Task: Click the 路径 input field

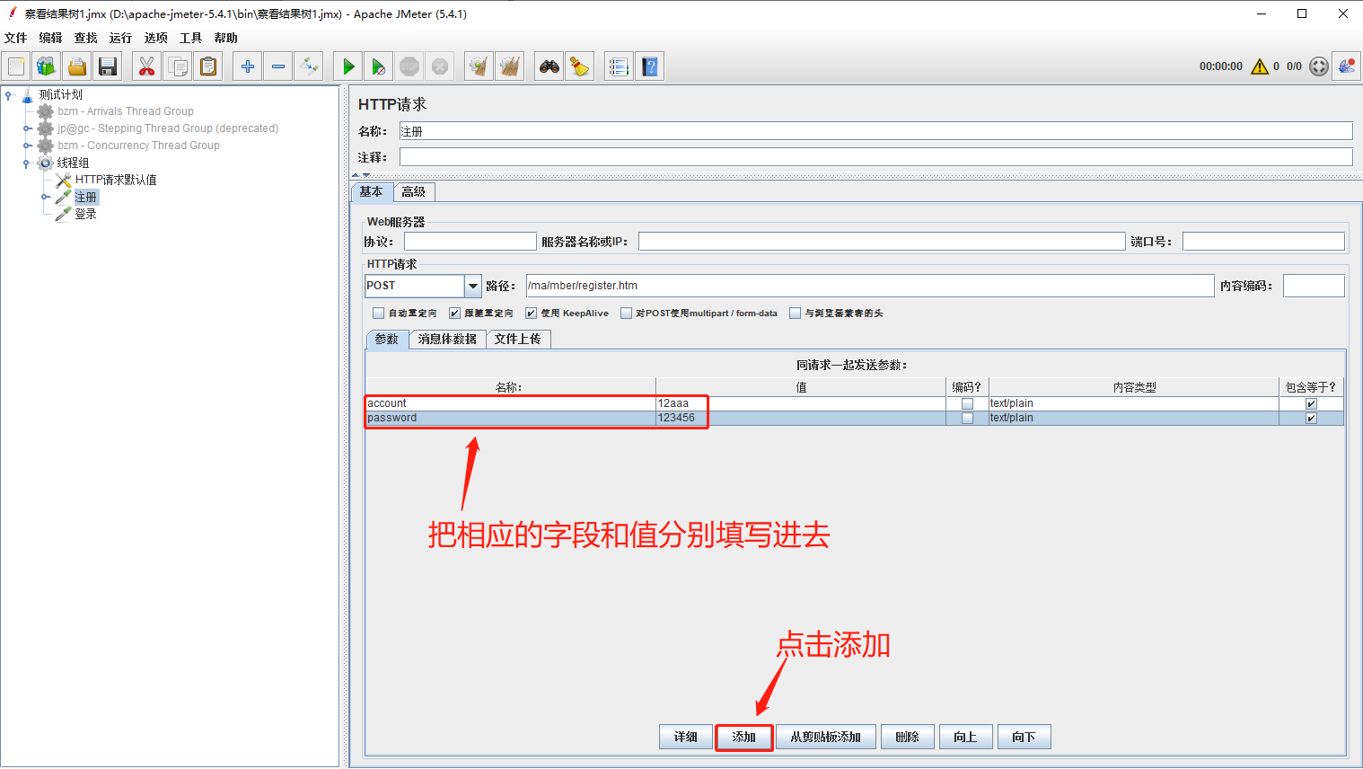Action: pyautogui.click(x=869, y=286)
